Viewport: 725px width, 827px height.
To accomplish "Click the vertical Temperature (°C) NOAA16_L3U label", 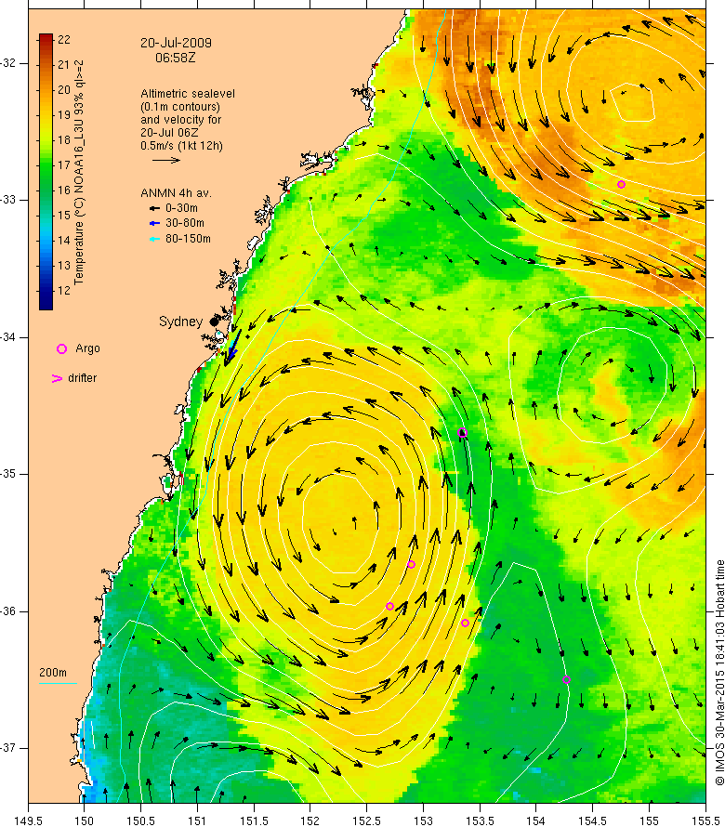I will click(x=79, y=172).
